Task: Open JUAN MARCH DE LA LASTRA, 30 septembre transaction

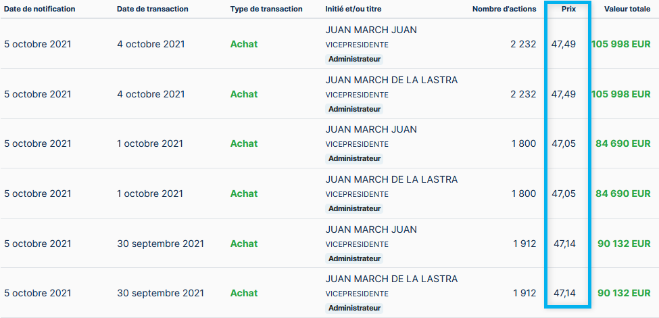Action: [391, 279]
